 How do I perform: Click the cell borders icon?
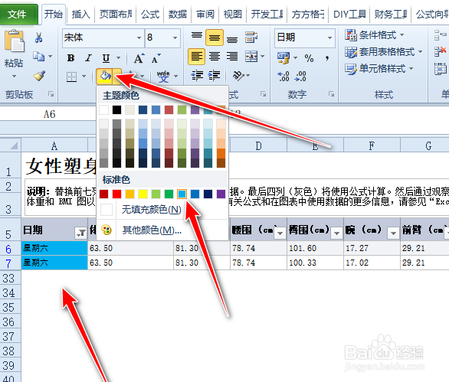(x=71, y=77)
